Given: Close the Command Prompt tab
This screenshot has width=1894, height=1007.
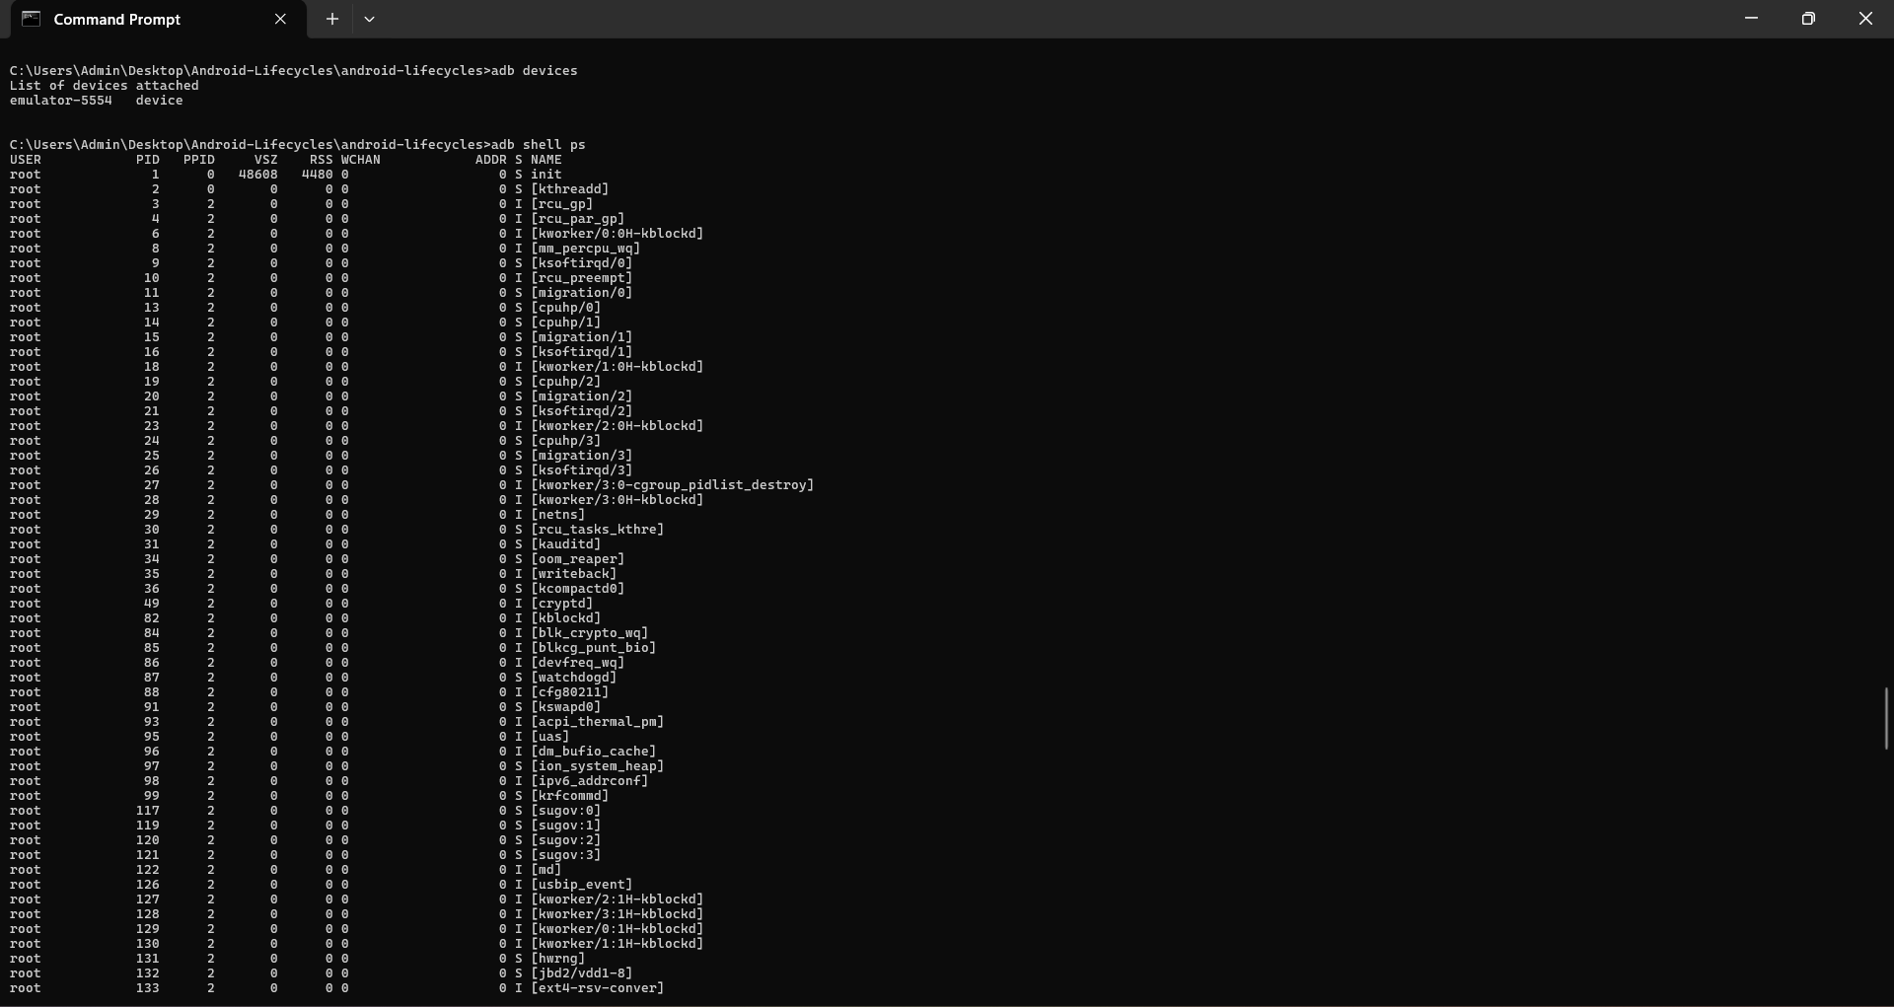Looking at the screenshot, I should click(280, 19).
